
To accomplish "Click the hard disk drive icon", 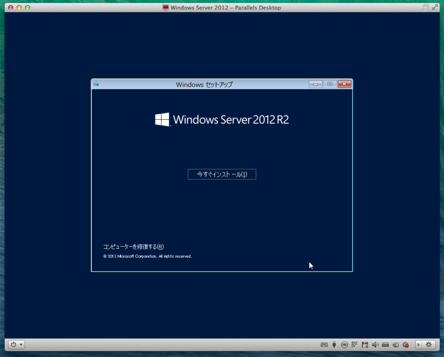I will coord(385,345).
